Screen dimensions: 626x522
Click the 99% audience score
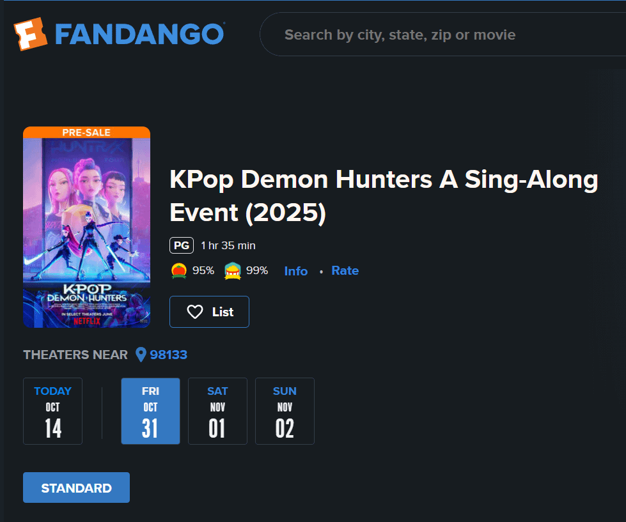(x=257, y=271)
